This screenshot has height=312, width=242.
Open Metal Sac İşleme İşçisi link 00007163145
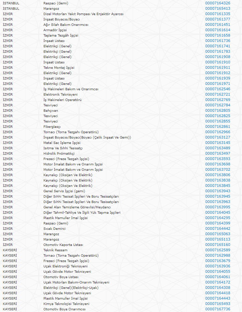click(217, 143)
